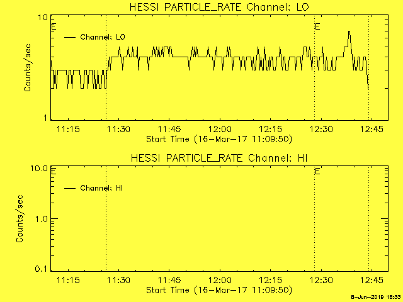Click the "1.0" y-axis value in HI plot
This screenshot has width=403, height=302.
42,219
